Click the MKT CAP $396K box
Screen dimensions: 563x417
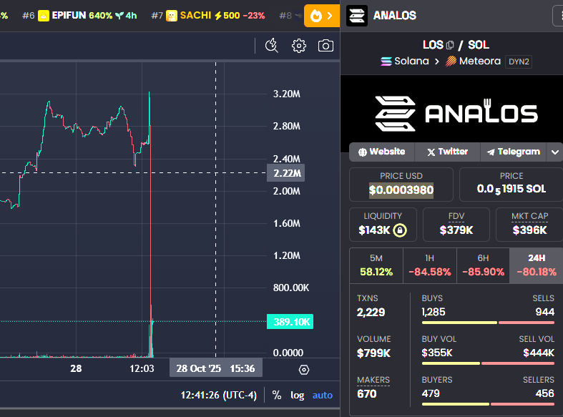[x=529, y=225]
